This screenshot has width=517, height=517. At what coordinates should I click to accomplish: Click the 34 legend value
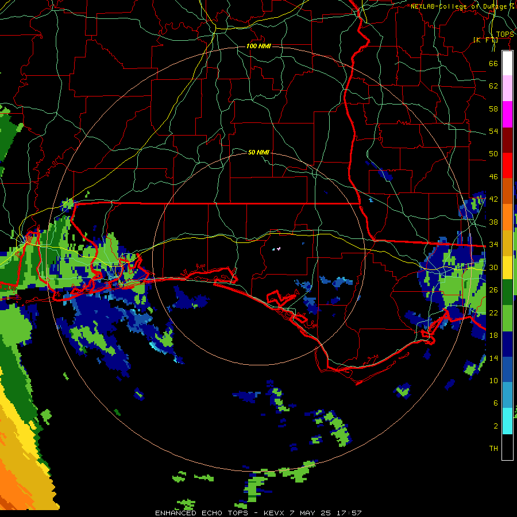493,245
